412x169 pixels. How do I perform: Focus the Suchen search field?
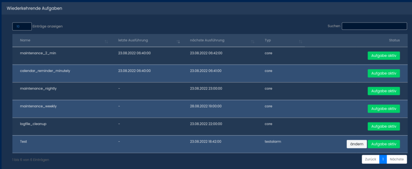(374, 26)
